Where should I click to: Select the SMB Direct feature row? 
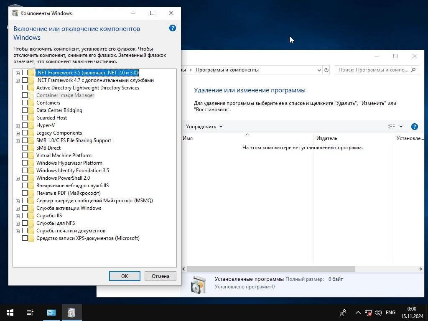pos(48,148)
